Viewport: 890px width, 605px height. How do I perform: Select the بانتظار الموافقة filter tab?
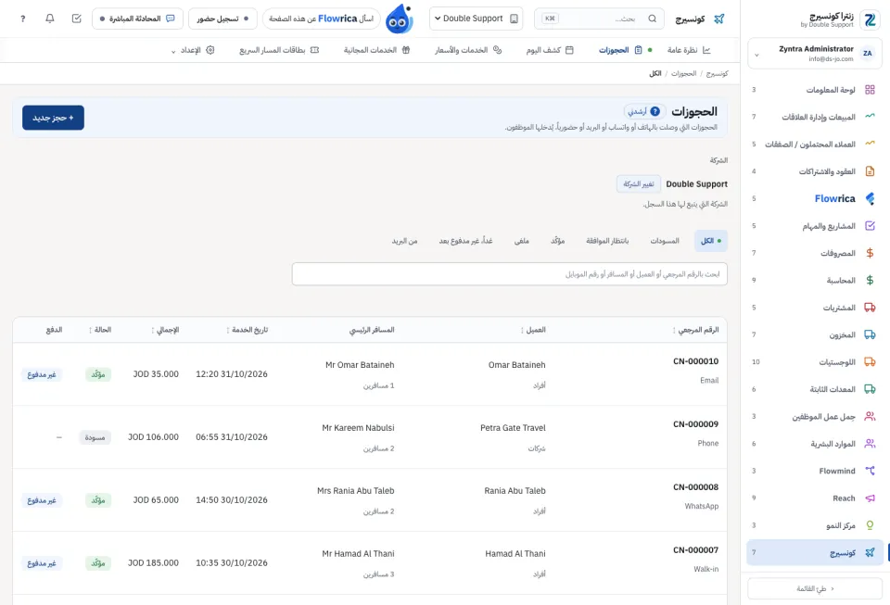click(606, 241)
